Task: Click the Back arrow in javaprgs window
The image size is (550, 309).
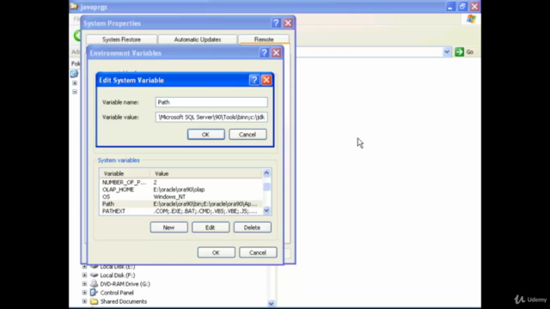Action: pyautogui.click(x=78, y=35)
